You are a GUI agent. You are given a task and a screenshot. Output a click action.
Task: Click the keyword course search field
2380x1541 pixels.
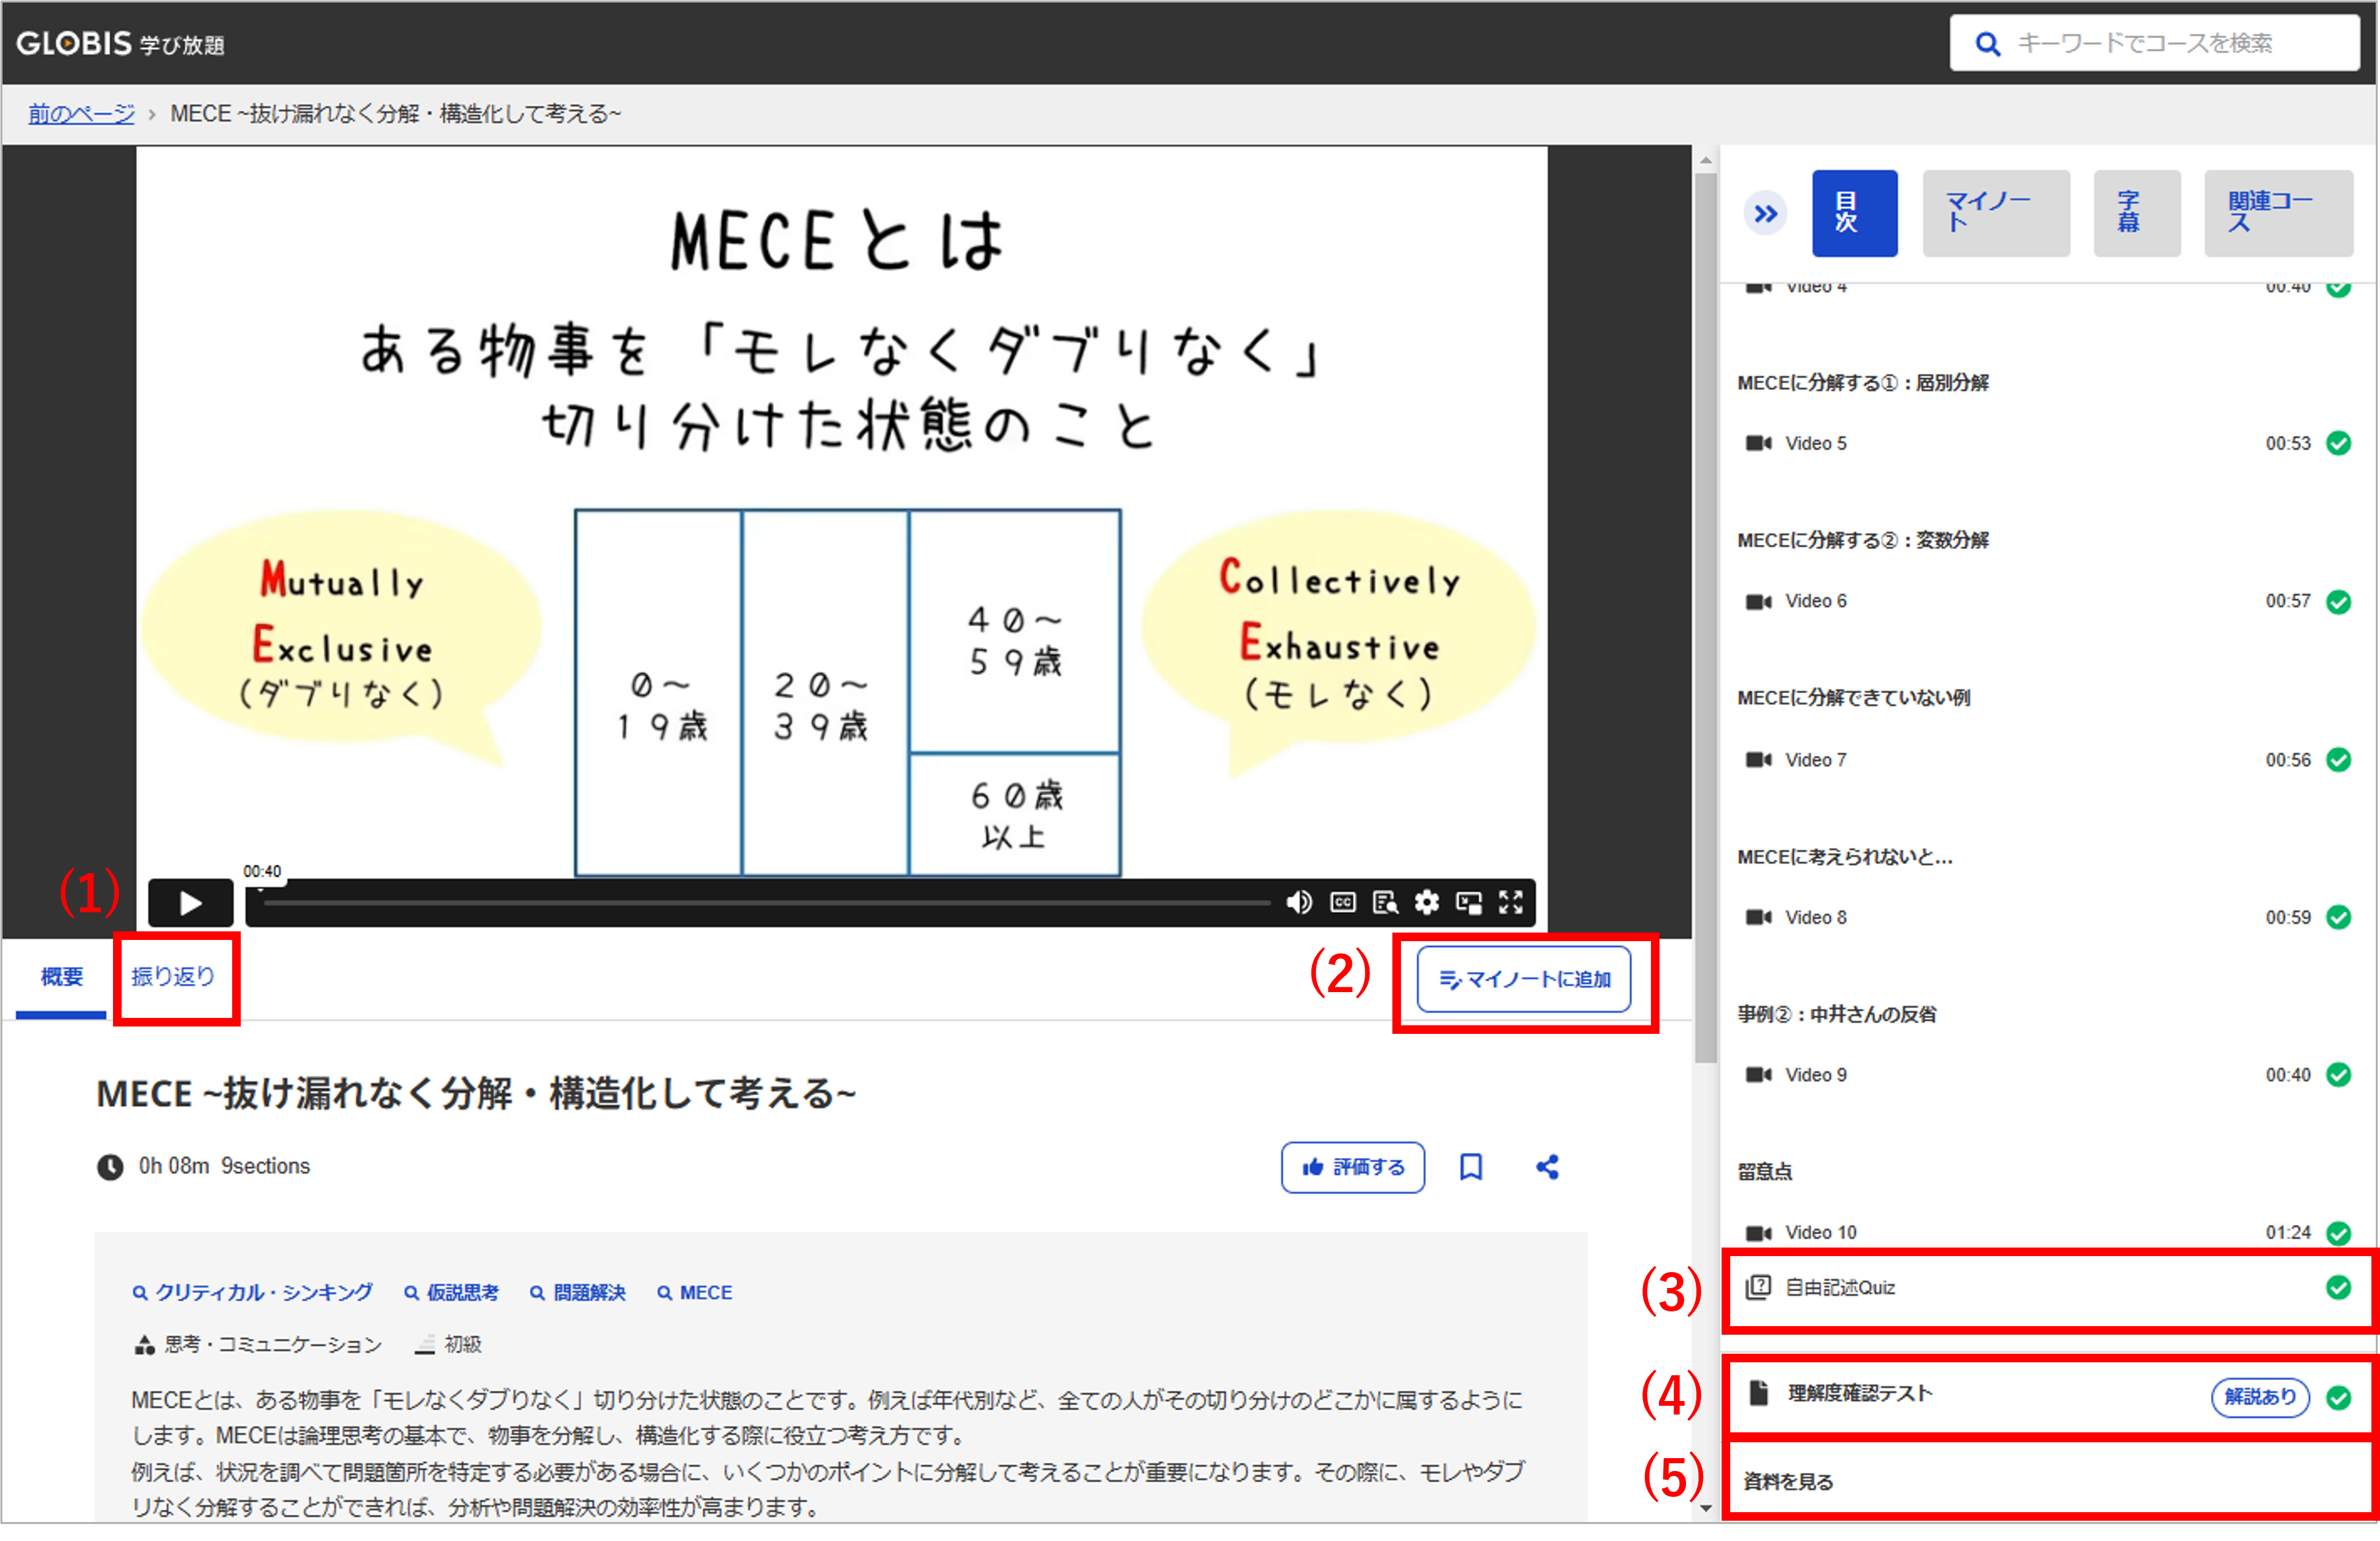coord(2170,43)
